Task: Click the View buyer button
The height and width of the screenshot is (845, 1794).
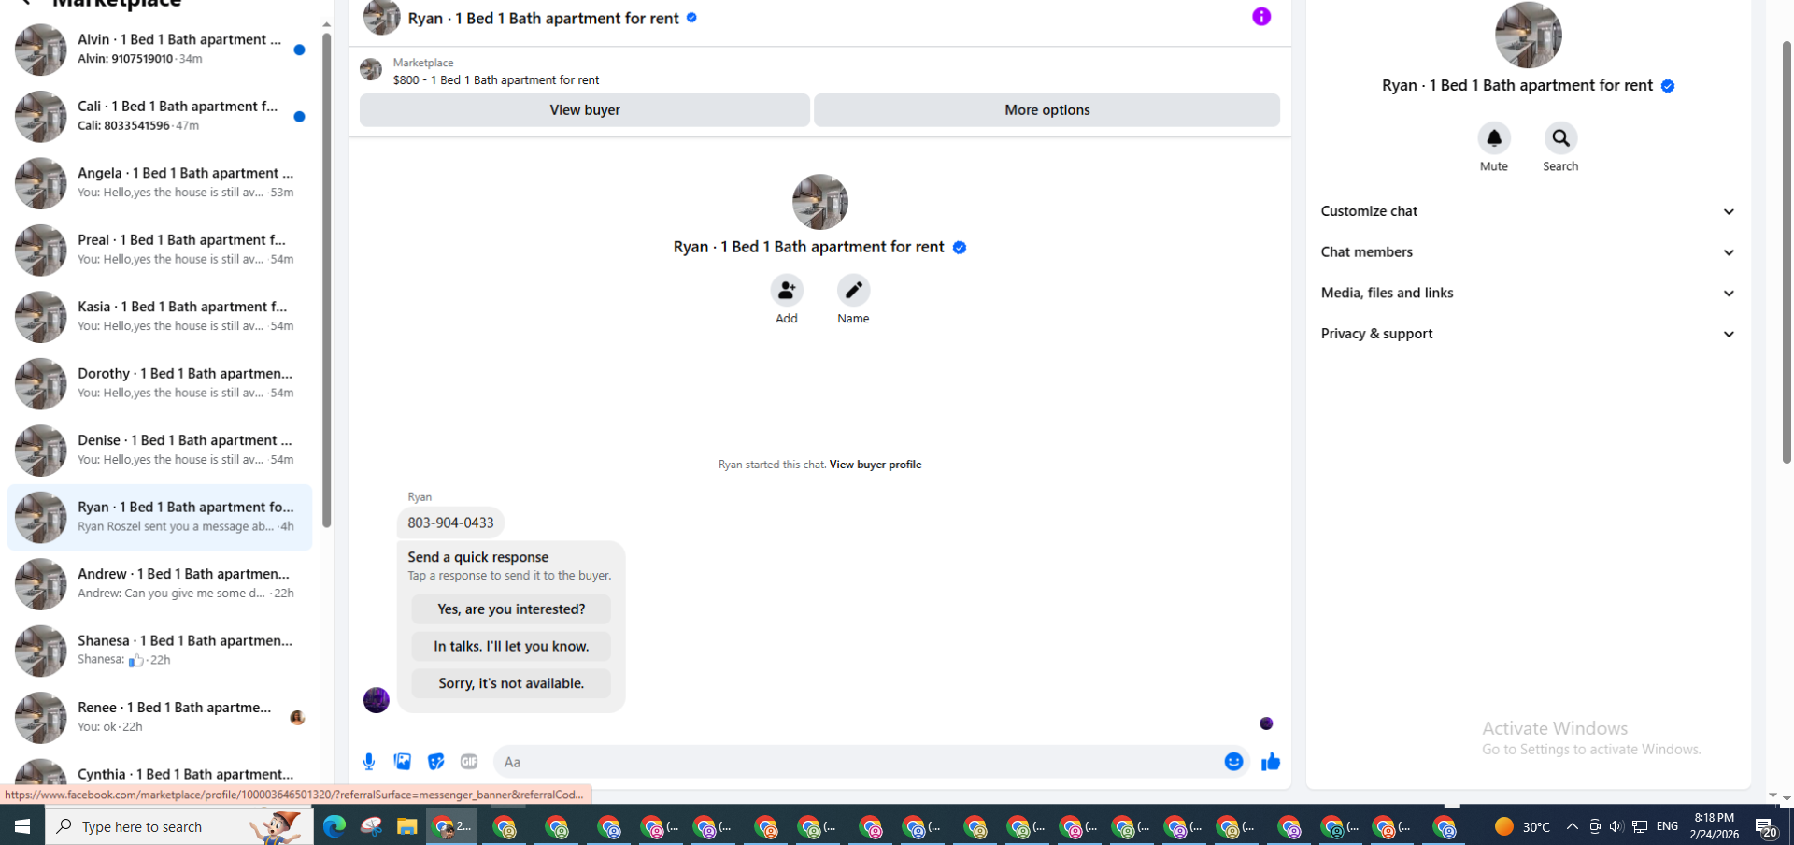Action: coord(585,110)
